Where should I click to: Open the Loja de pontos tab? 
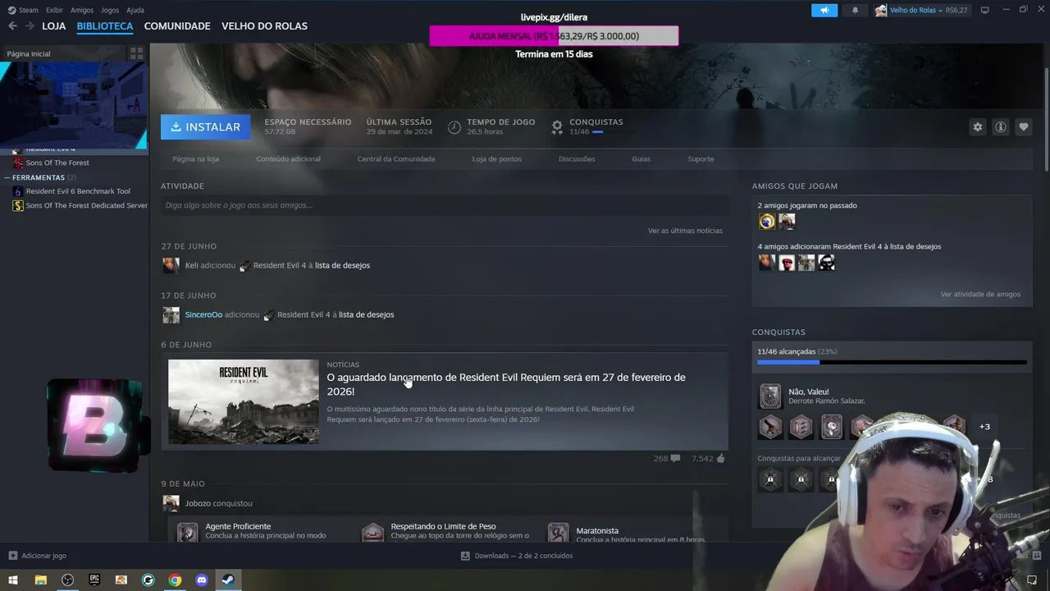496,158
